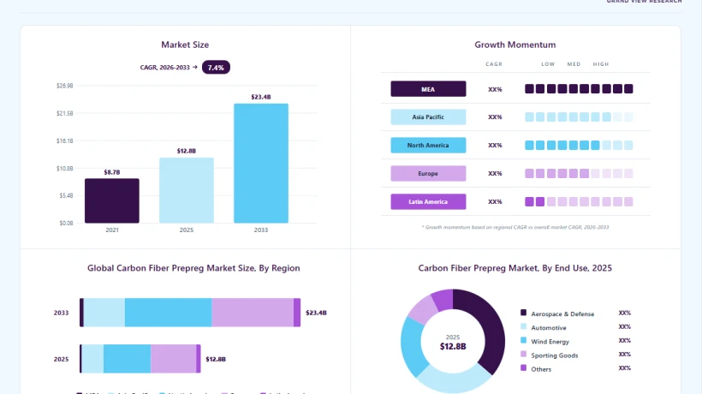Click the XX% value for MEA
702x394 pixels.
[x=495, y=90]
